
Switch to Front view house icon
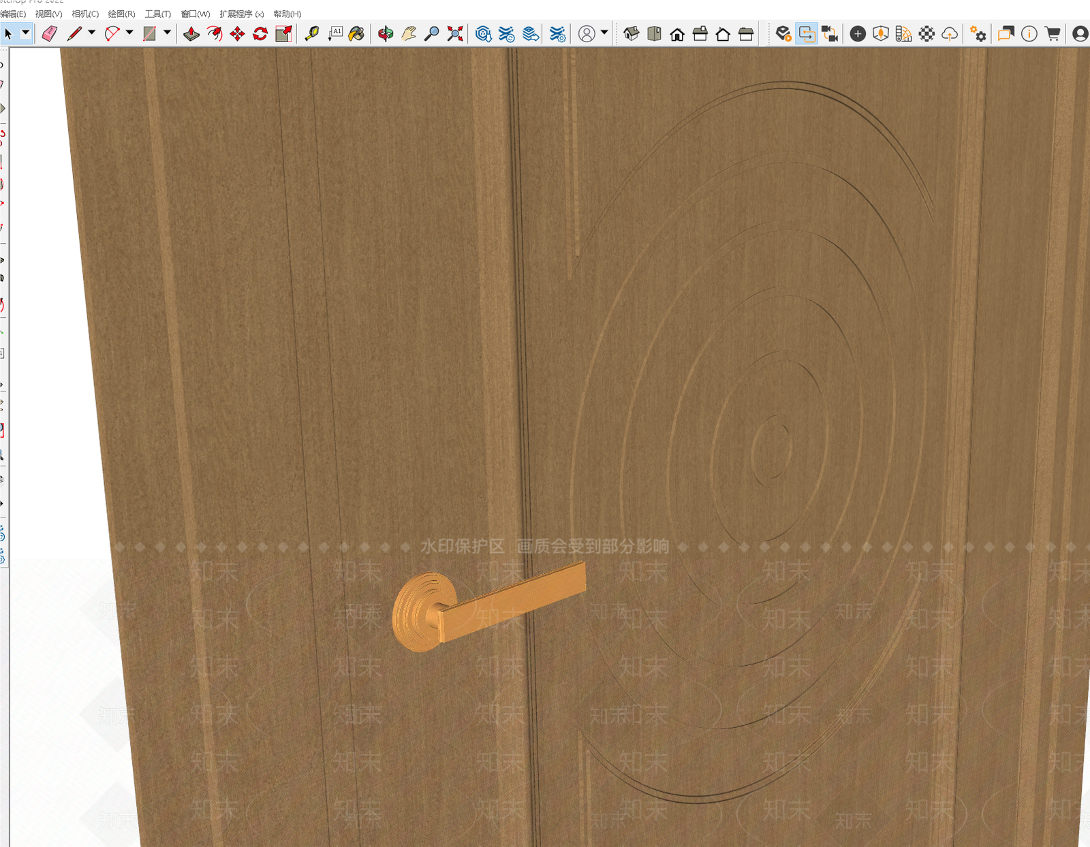click(677, 33)
